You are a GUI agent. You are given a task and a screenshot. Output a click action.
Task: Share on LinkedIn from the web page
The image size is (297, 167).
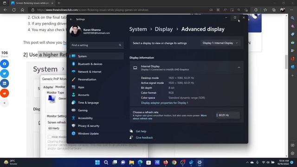click(4, 83)
